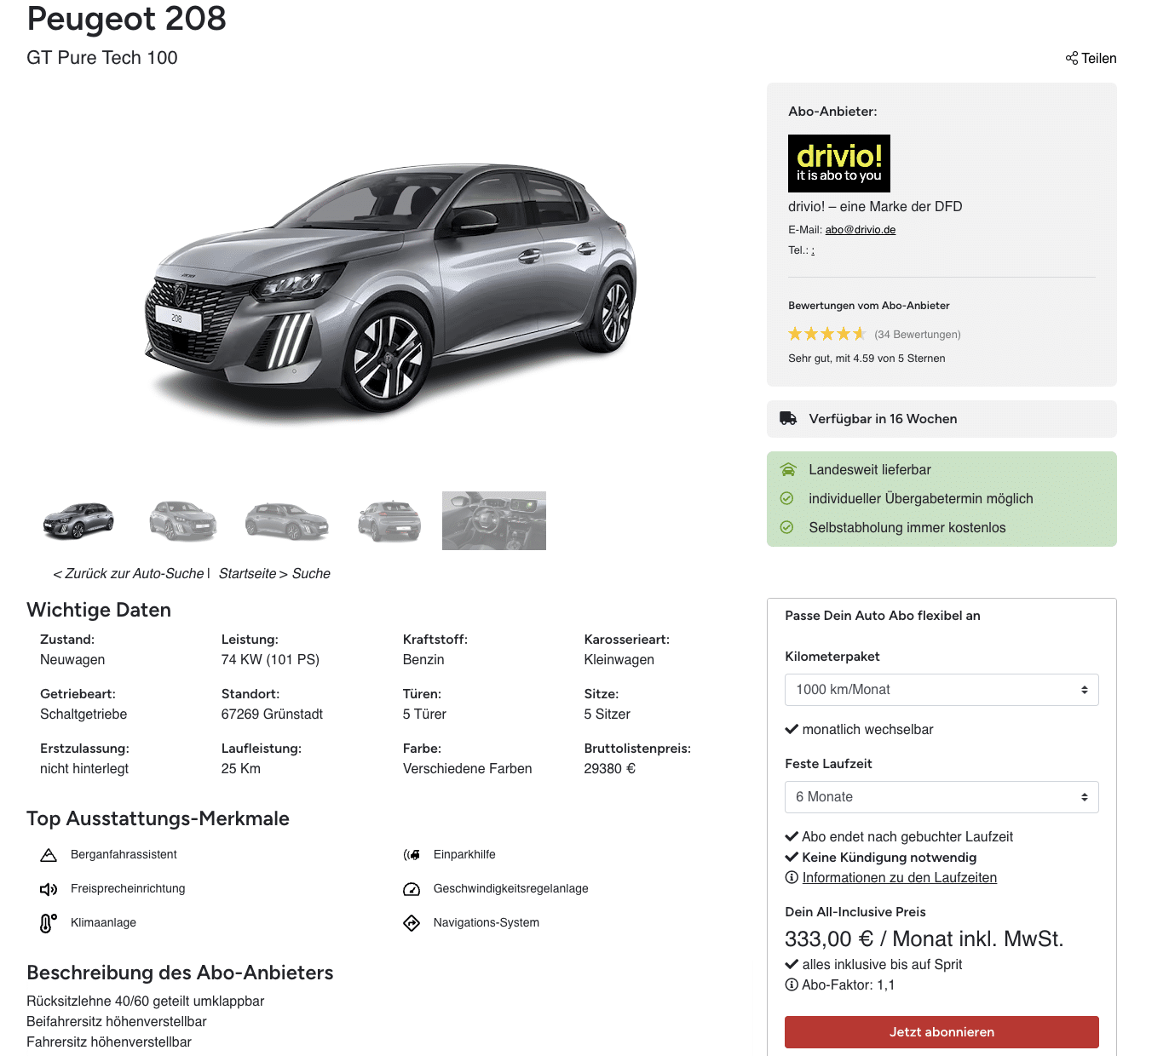Click the Navigations-System direction icon
Viewport: 1169px width, 1056px height.
pyautogui.click(x=412, y=923)
